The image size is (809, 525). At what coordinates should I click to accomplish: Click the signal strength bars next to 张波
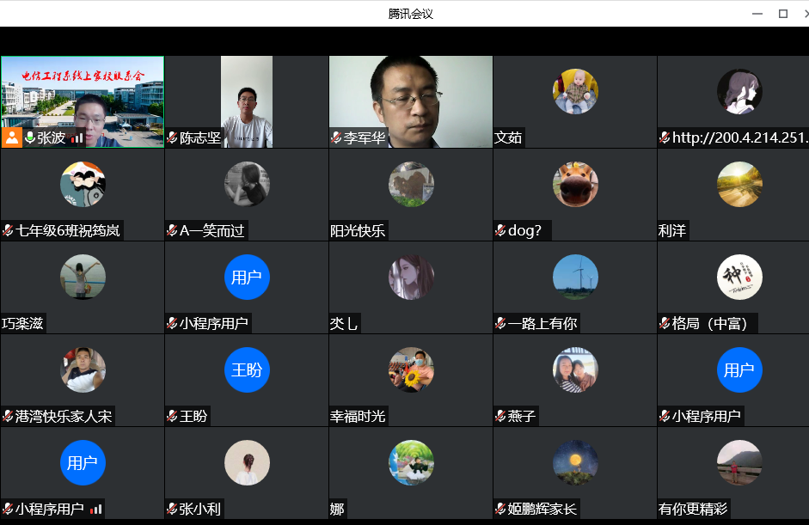click(77, 137)
